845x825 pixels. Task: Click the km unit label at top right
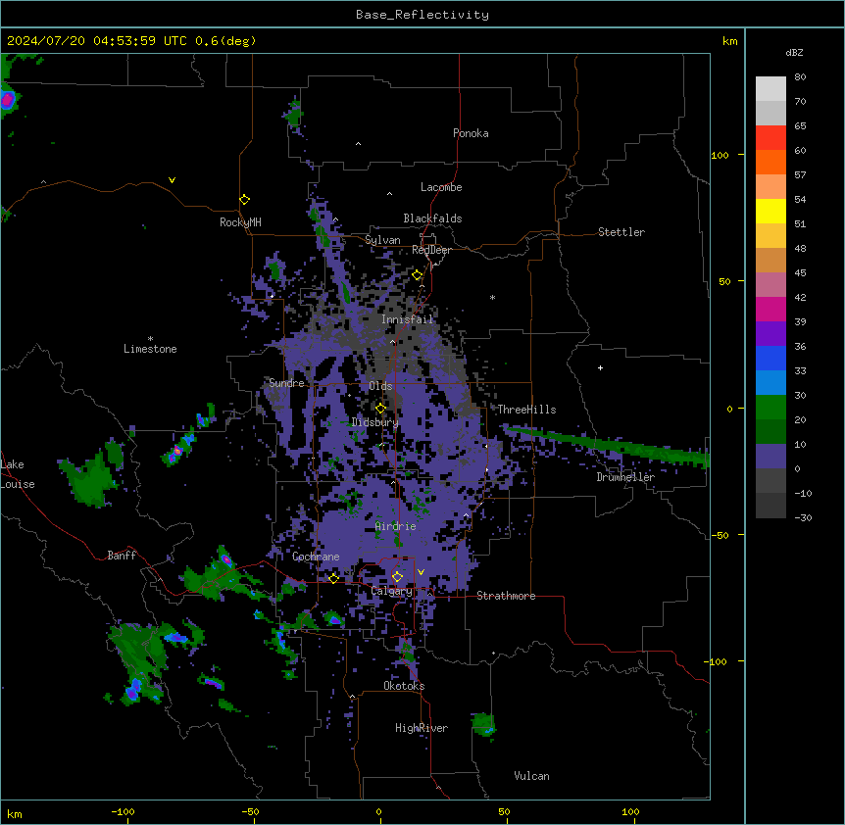click(x=729, y=41)
